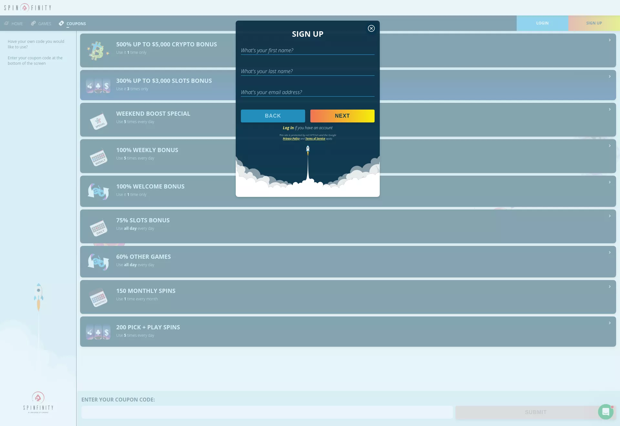Click the Bitcoin crypto bonus icon

tap(98, 51)
